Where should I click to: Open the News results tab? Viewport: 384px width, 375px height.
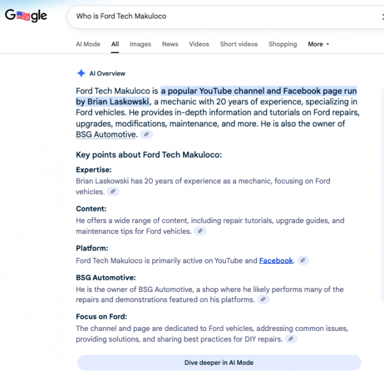click(170, 44)
